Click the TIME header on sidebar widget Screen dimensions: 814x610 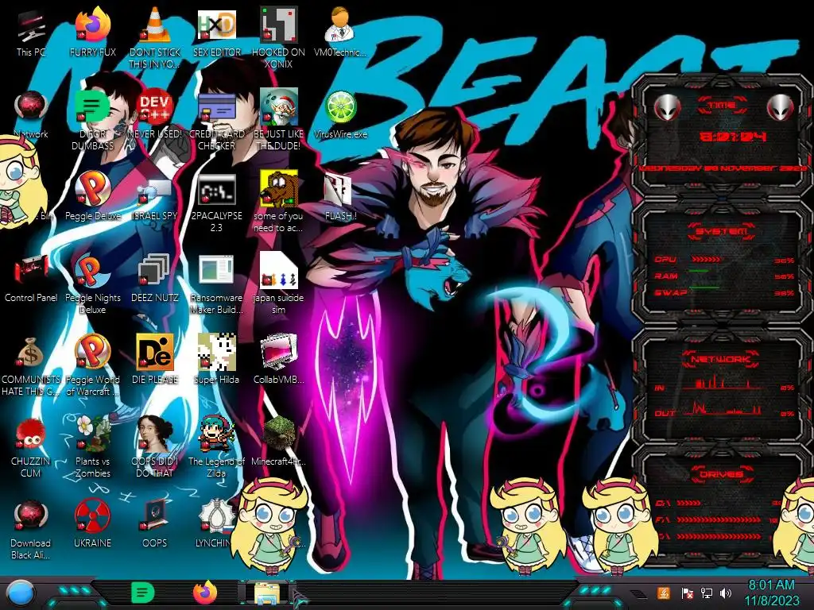click(x=722, y=106)
